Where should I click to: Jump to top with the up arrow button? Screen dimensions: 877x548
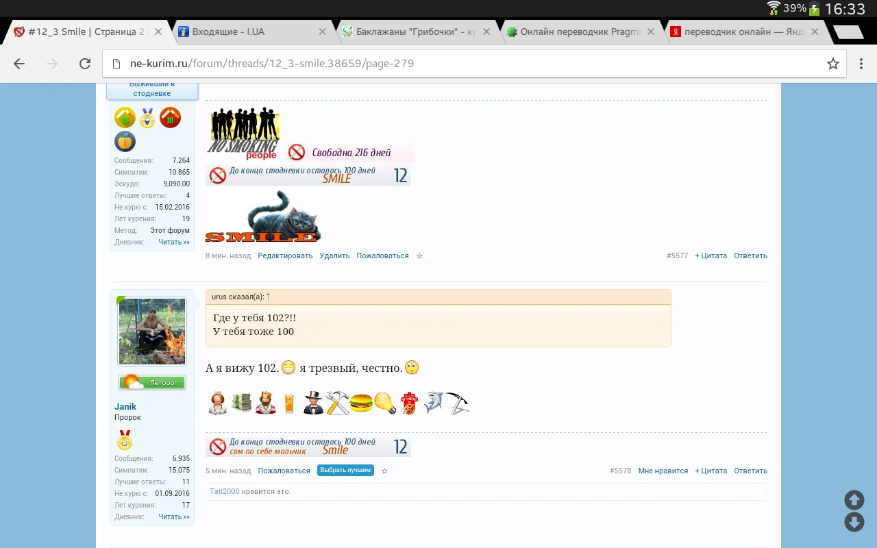coord(854,499)
